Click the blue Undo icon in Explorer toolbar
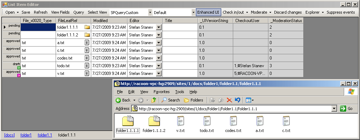Image resolution: width=360 pixels, height=140 pixels. pos(237,100)
